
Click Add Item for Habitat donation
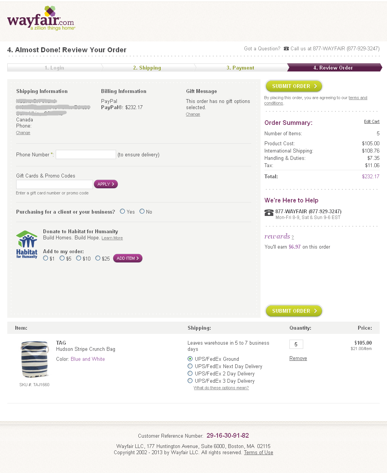click(128, 258)
